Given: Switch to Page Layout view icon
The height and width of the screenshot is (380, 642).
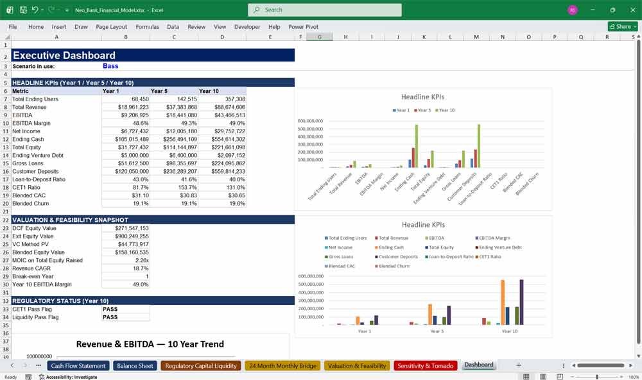Looking at the screenshot, I should point(543,377).
